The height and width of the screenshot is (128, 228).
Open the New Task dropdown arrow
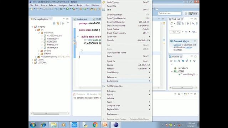tap(174, 23)
